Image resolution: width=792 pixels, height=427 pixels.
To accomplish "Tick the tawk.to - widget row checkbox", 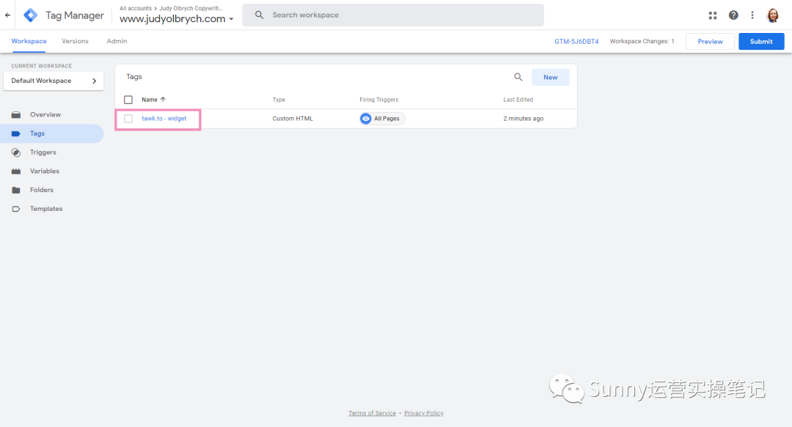I will tap(128, 119).
